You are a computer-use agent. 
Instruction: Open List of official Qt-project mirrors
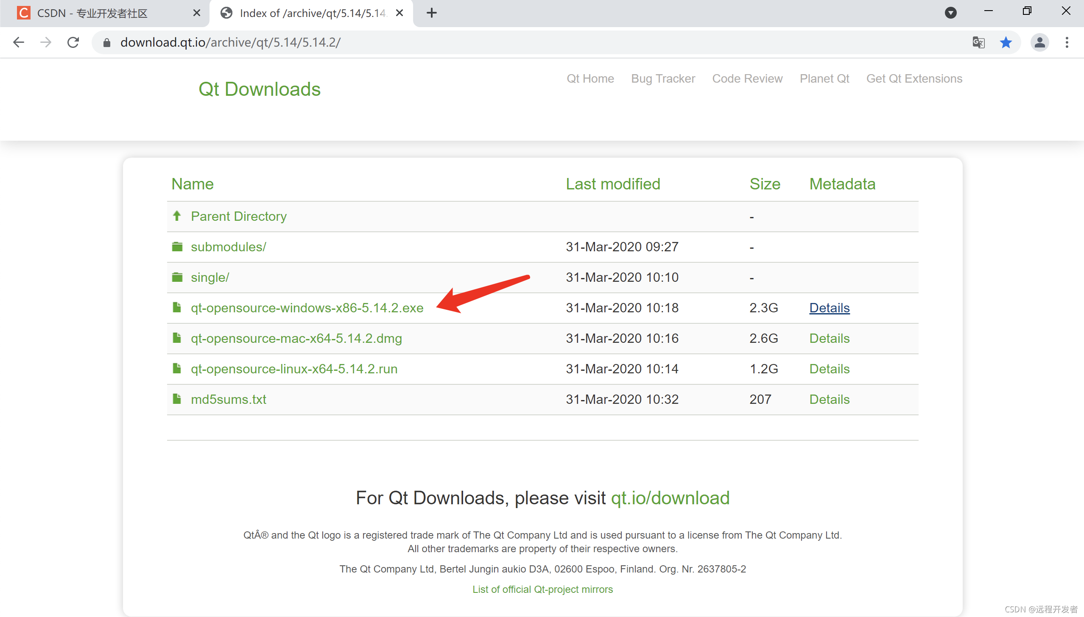pyautogui.click(x=543, y=589)
